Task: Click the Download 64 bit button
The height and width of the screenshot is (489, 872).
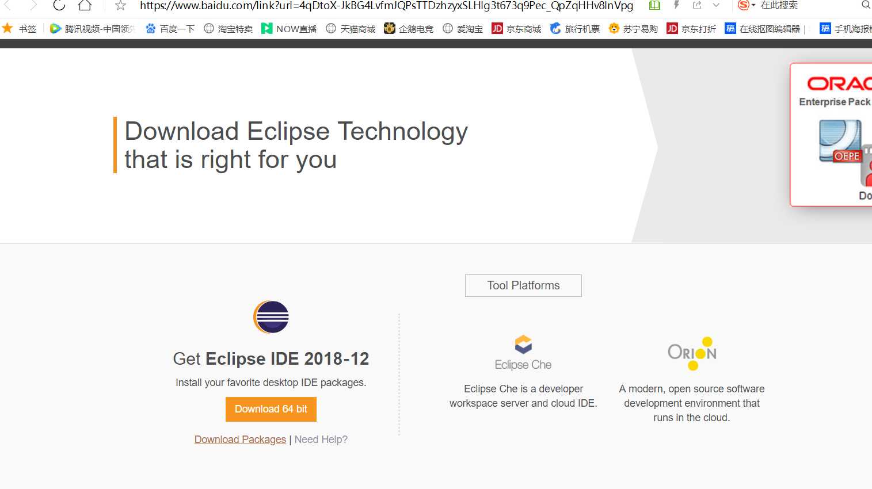Action: (271, 409)
